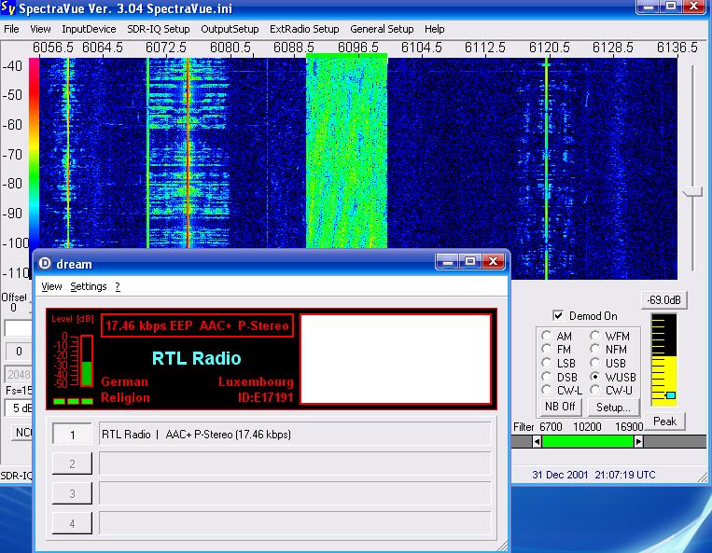Click the Offset 0 value field
Viewport: 712px width, 553px height.
pos(14,308)
